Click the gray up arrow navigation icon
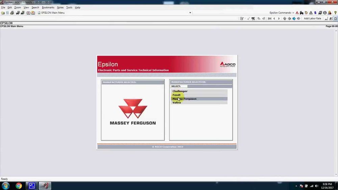338x190 pixels. click(285, 19)
